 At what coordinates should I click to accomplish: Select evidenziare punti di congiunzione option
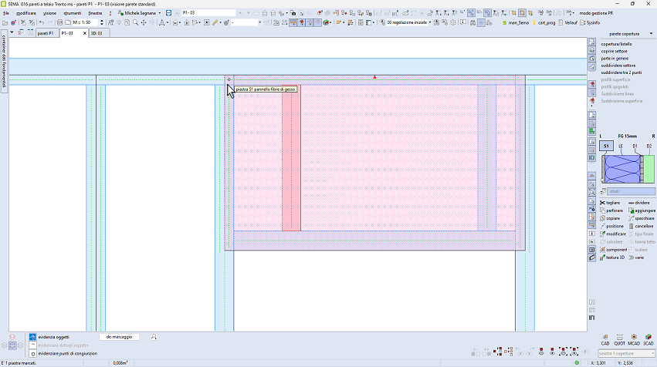click(67, 353)
